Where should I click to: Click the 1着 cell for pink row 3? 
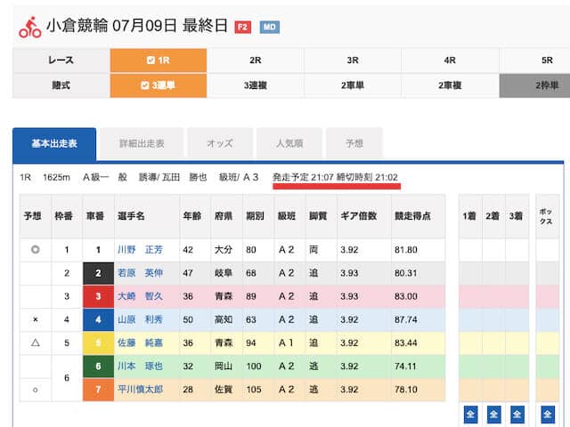click(469, 297)
